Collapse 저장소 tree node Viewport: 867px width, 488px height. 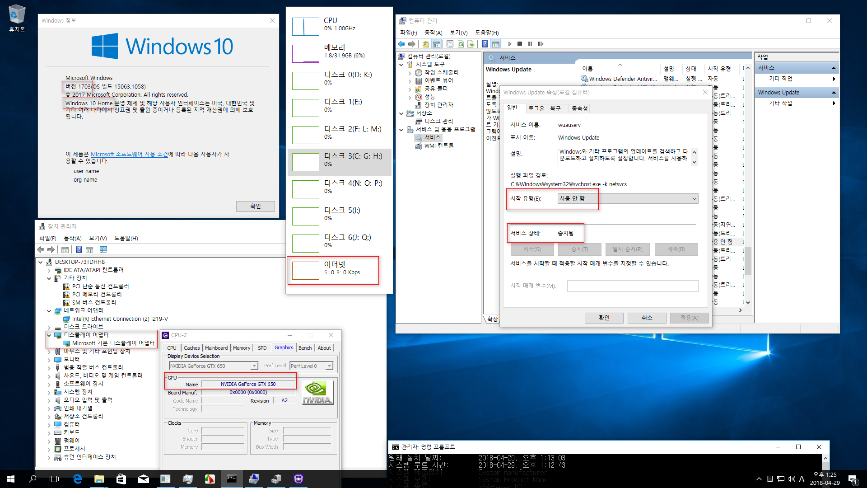pos(401,113)
